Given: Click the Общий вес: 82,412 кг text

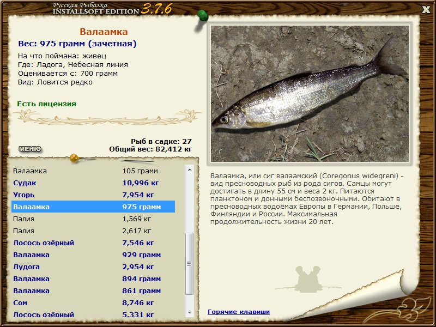Looking at the screenshot, I should 150,149.
